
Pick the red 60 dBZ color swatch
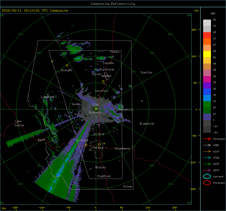207,35
